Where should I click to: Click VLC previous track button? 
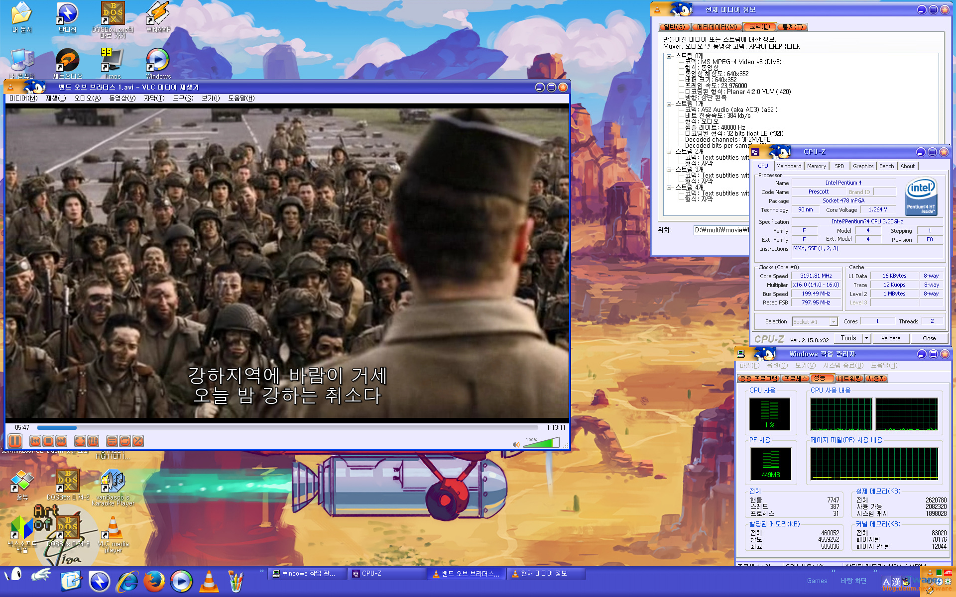[35, 441]
